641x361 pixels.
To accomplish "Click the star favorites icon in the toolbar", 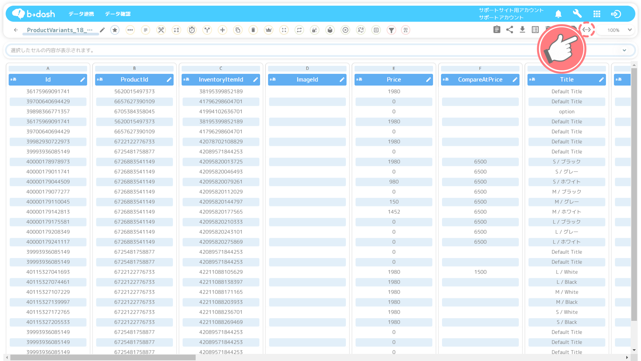I will [115, 30].
